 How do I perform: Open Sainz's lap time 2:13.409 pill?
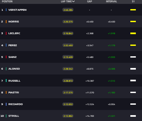click(68, 57)
